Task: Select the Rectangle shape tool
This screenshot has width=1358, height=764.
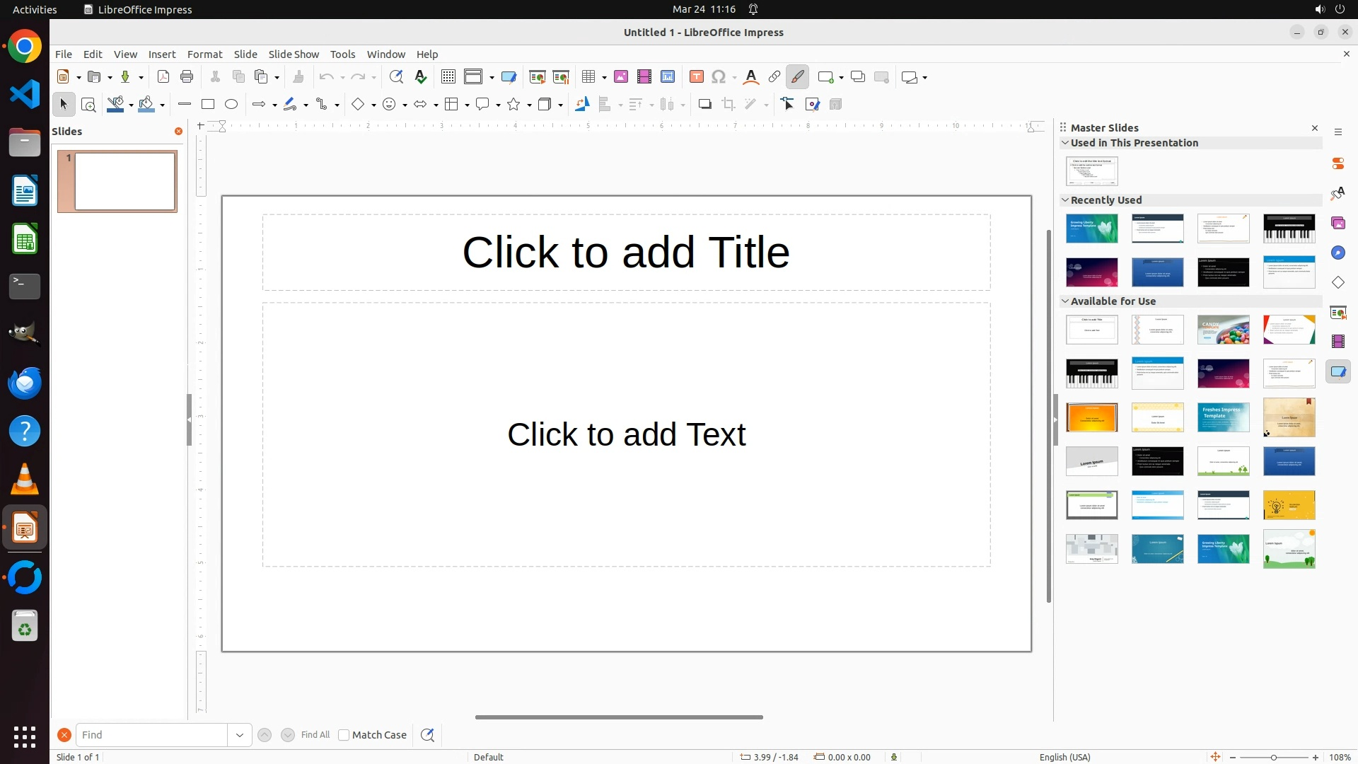Action: [x=208, y=105]
